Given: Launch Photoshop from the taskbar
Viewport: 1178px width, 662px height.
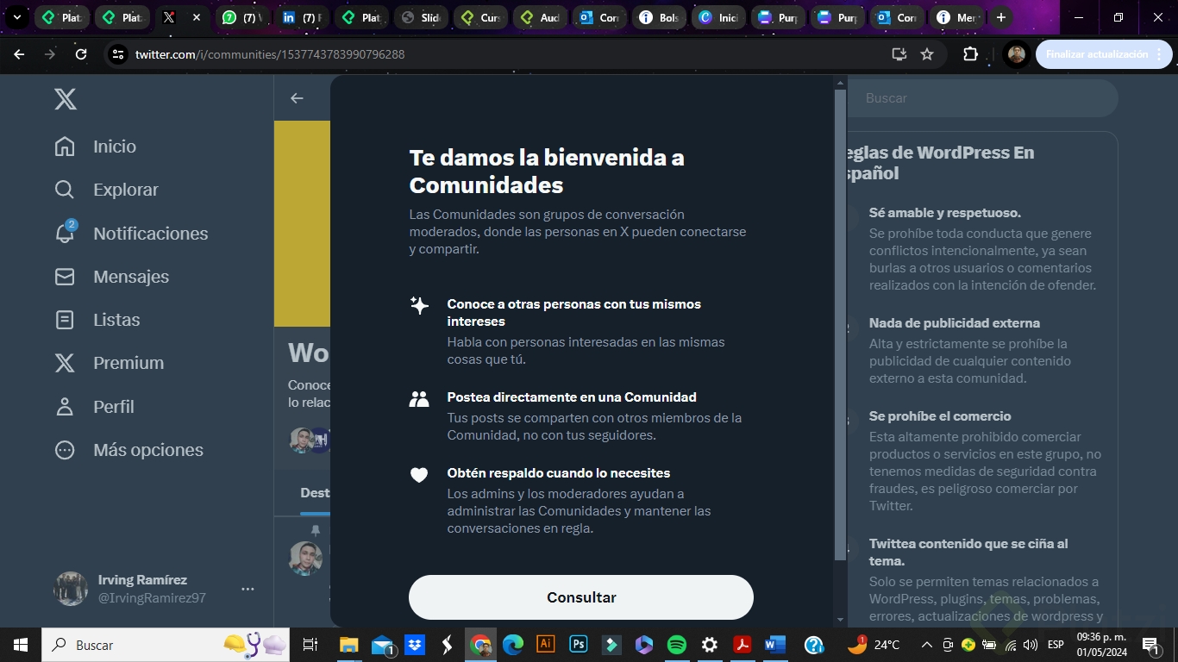Looking at the screenshot, I should [x=579, y=645].
